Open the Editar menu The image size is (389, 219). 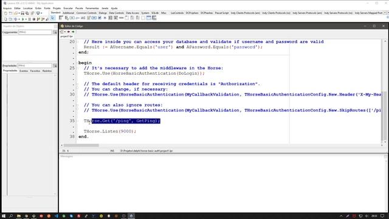[x=18, y=8]
